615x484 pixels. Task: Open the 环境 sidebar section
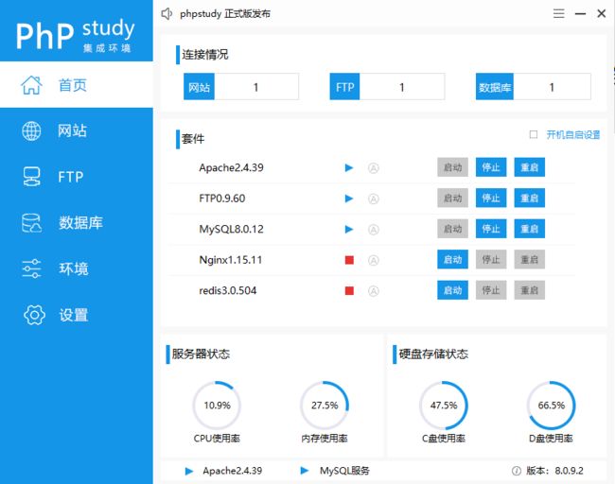[x=77, y=268]
